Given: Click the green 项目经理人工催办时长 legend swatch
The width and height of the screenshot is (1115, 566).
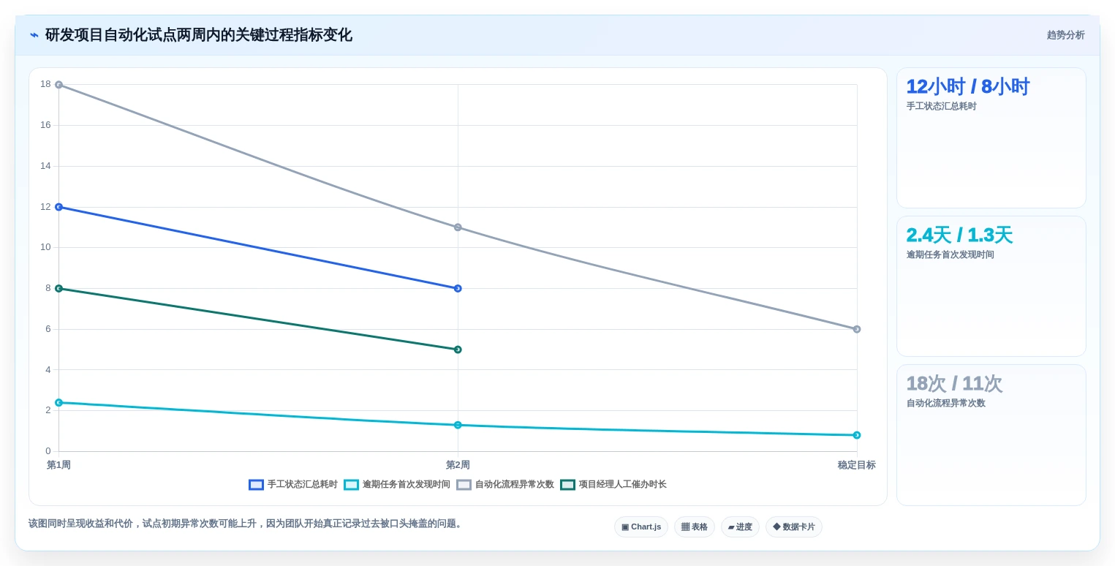Looking at the screenshot, I should (567, 485).
